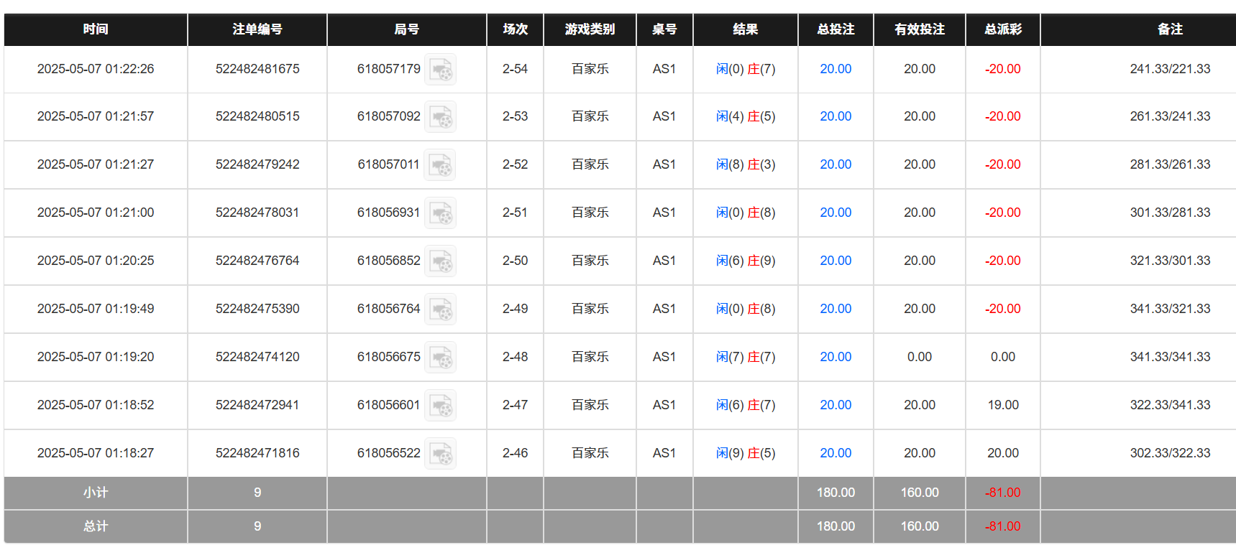Click blue total bet 20.00 in row 2-54
Viewport: 1236px width, 545px height.
[x=836, y=69]
